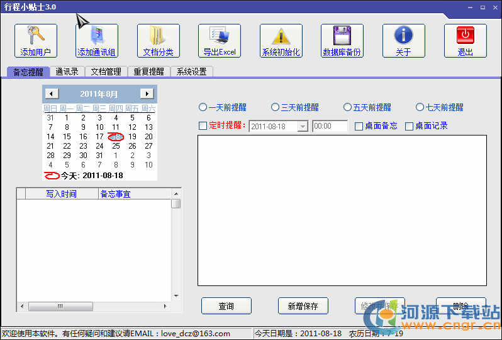The image size is (502, 340).
Task: Select 一天前提醒 radio button
Action: tap(203, 107)
